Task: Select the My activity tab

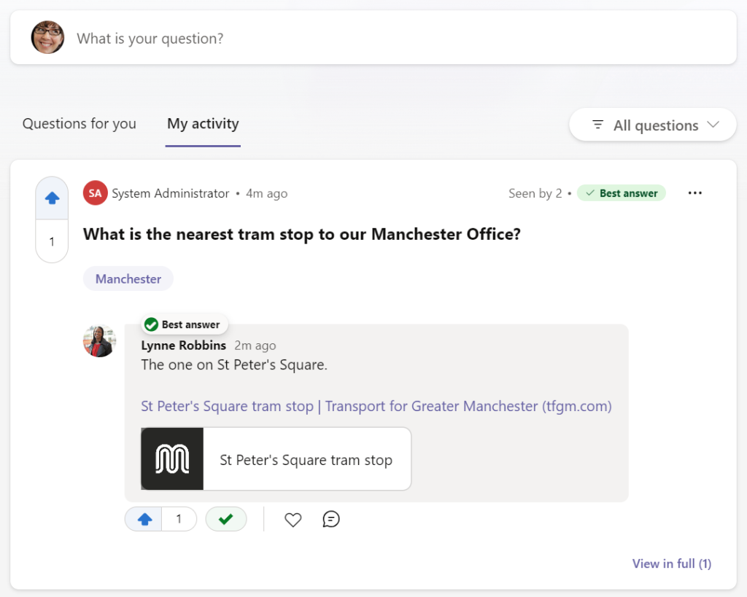Action: click(203, 124)
